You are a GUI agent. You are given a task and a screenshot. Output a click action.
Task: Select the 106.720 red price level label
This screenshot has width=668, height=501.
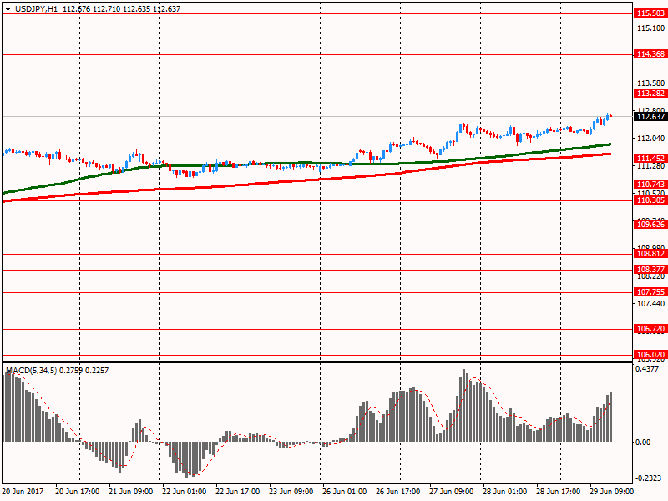(x=650, y=329)
